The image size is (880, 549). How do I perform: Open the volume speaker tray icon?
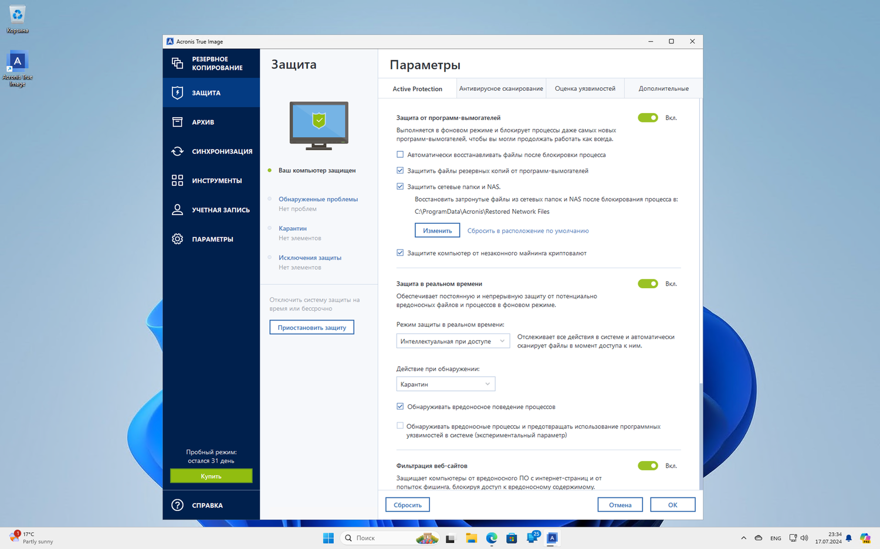point(804,538)
